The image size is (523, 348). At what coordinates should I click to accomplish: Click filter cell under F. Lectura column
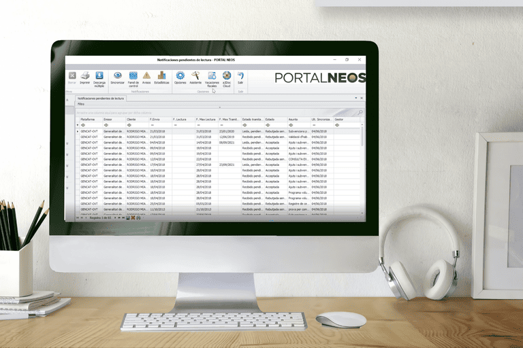coord(183,125)
